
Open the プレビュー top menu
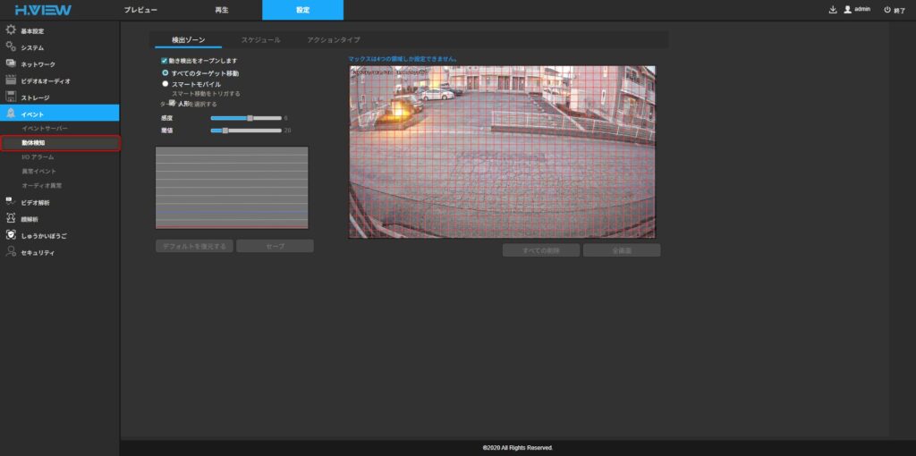(x=140, y=10)
